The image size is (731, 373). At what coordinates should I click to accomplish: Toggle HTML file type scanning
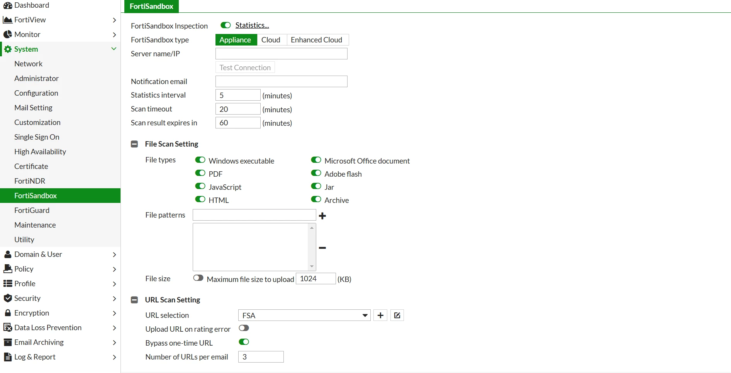[x=200, y=199]
